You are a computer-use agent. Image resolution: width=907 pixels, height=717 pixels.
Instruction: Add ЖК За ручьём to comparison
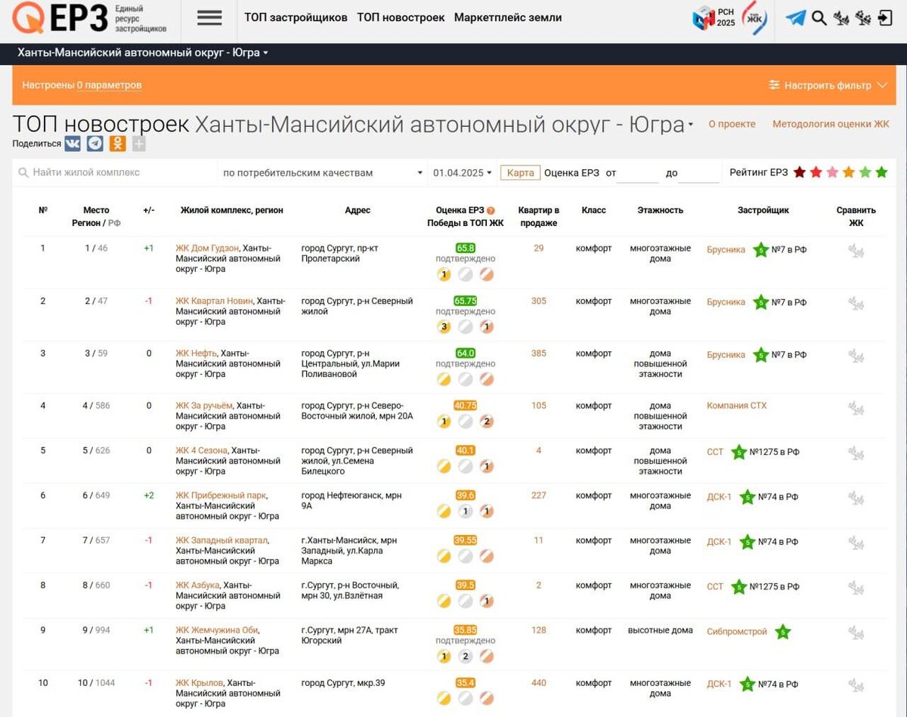[x=856, y=409]
